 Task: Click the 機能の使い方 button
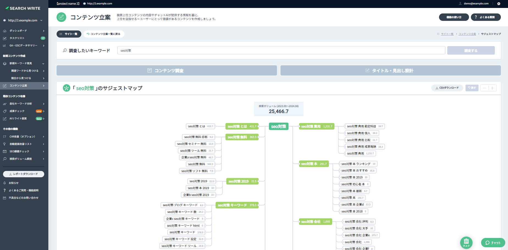click(454, 17)
